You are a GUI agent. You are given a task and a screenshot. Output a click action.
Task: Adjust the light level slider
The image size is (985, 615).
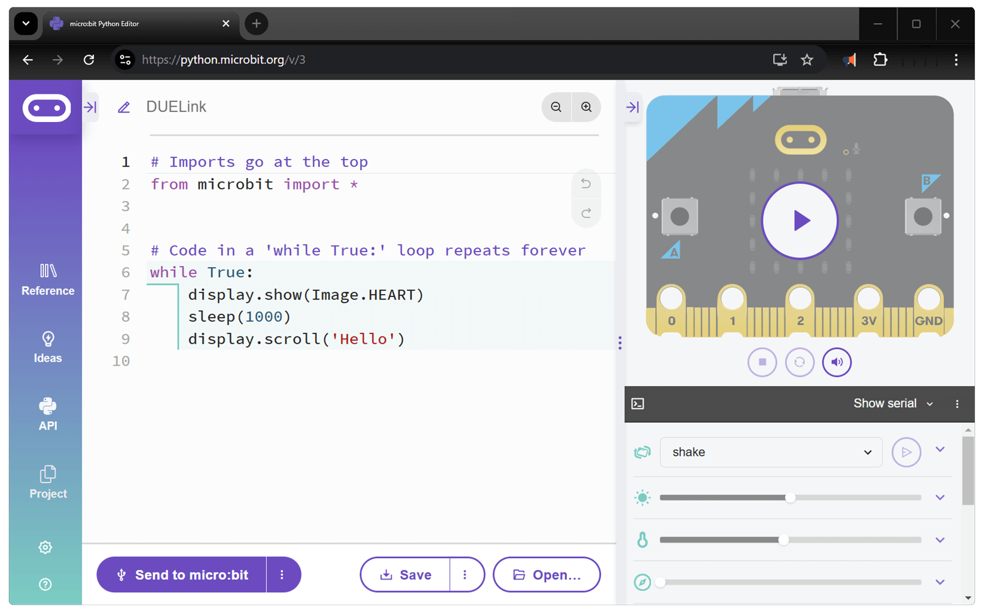tap(790, 497)
